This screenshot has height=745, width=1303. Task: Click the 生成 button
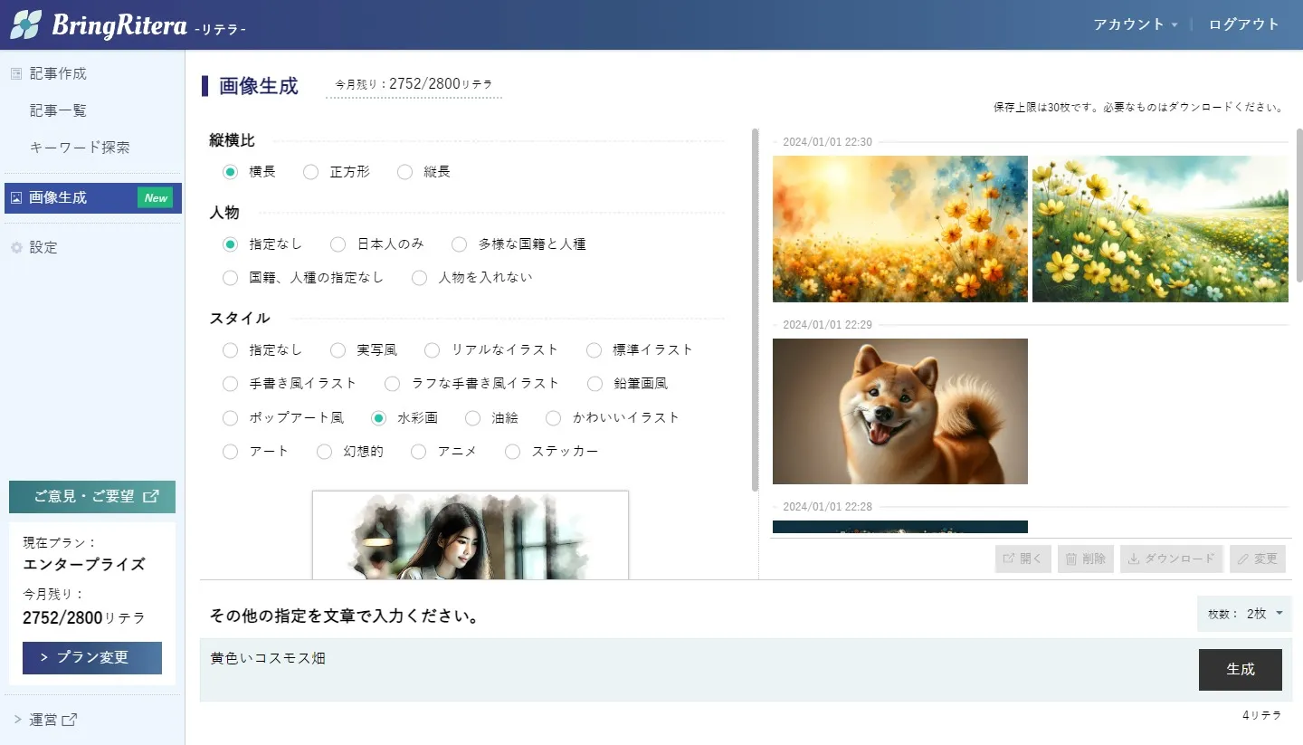pos(1241,670)
